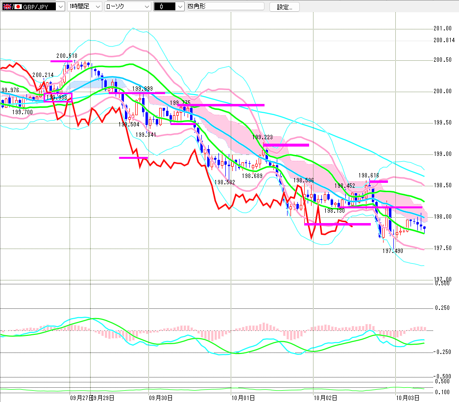Click the 200.518 high price label
The image size is (459, 402).
point(67,56)
